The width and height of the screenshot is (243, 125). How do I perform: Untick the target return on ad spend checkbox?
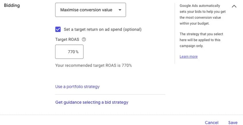[x=58, y=29]
